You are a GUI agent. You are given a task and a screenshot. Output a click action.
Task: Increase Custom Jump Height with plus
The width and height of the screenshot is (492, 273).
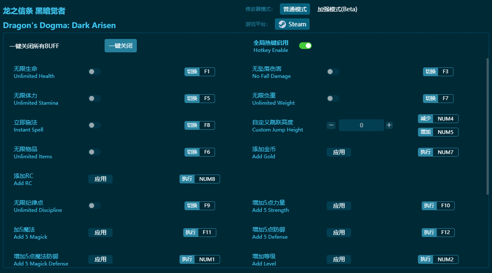point(389,125)
